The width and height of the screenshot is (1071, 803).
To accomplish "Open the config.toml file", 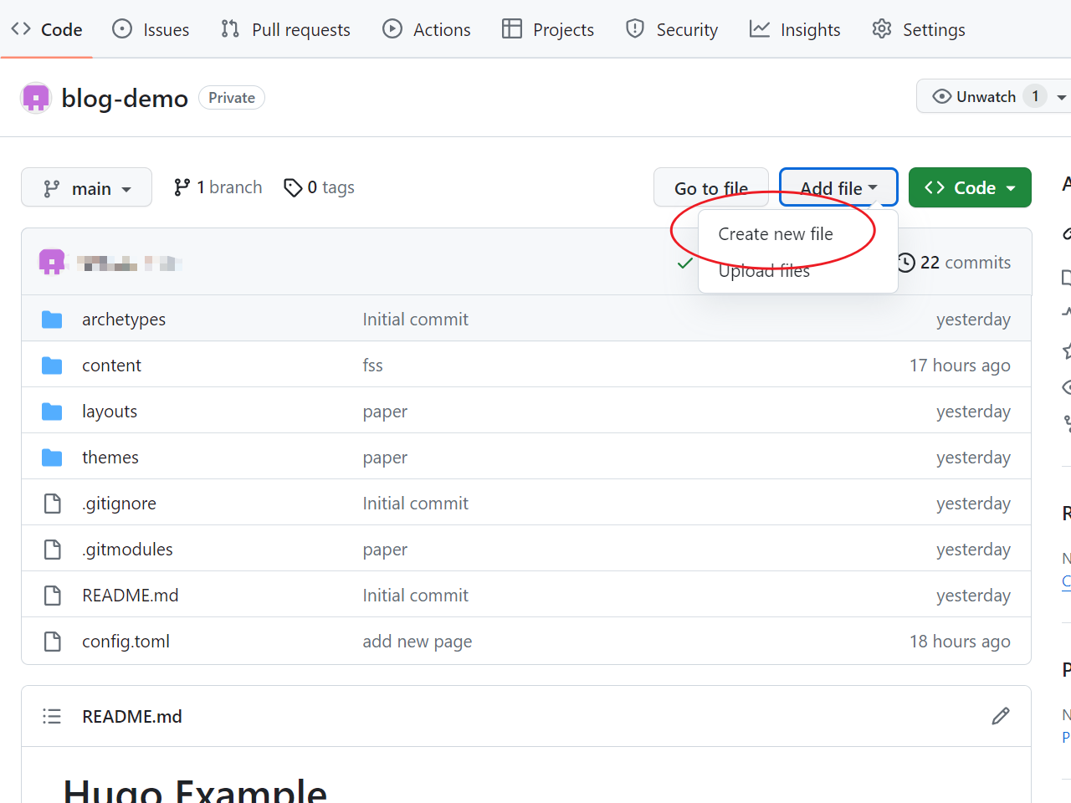I will [x=126, y=642].
